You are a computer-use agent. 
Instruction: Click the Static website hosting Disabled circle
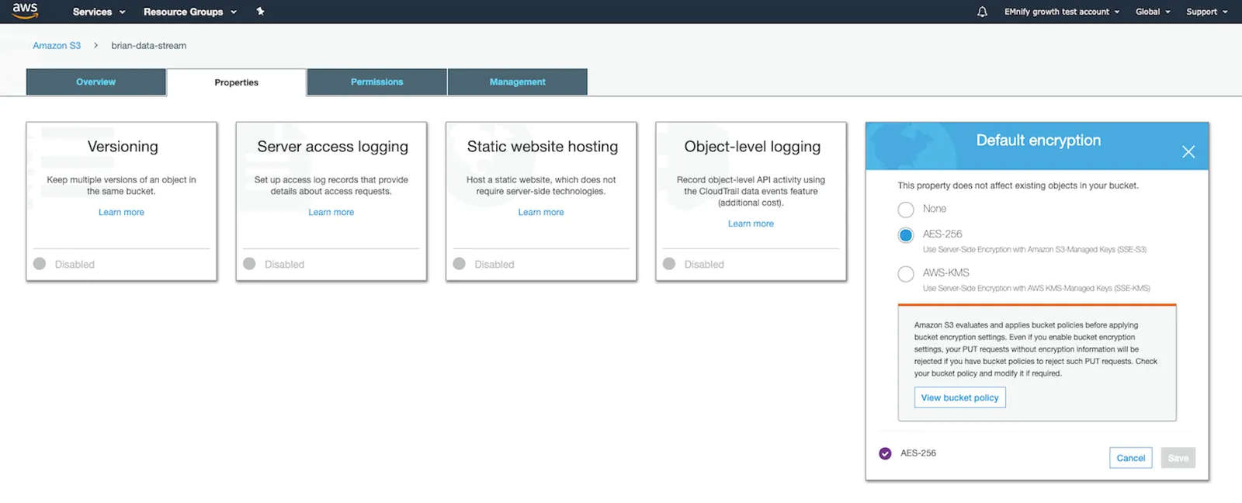tap(460, 264)
